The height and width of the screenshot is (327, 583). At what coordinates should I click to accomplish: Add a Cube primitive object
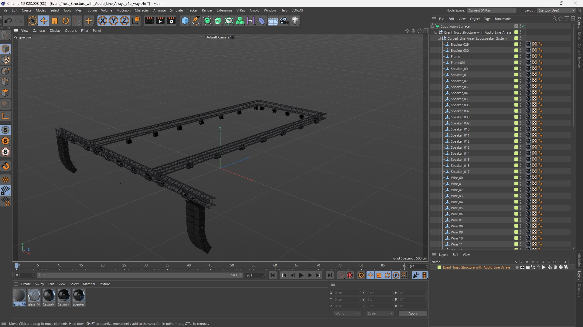(185, 21)
